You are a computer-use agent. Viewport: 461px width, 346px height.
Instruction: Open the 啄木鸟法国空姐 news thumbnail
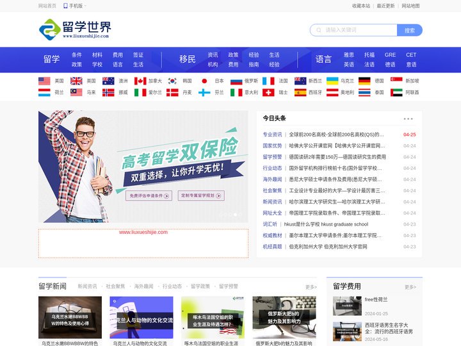pos(213,317)
